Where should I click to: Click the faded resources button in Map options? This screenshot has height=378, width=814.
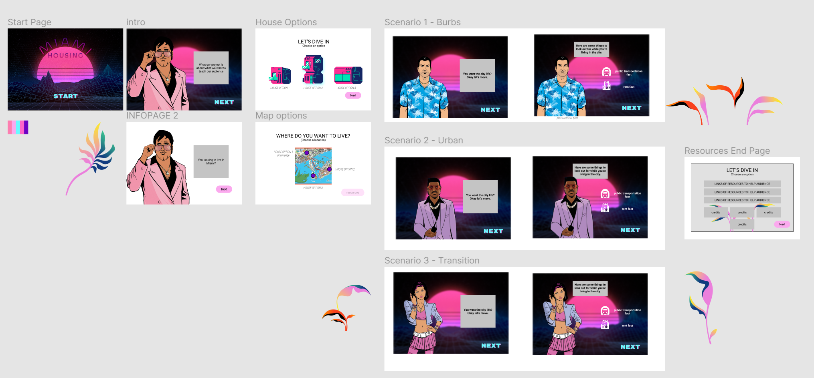tap(353, 193)
